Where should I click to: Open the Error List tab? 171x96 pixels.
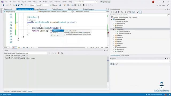pos(7,91)
